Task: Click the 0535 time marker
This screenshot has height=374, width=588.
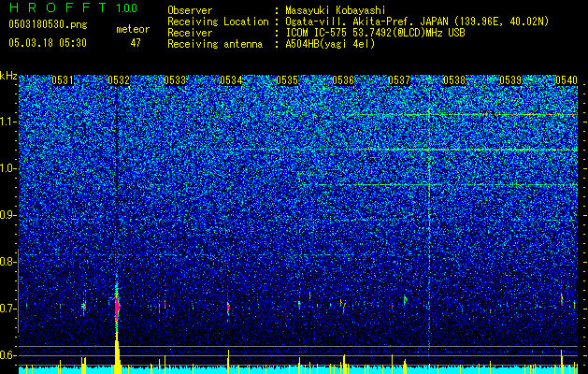Action: point(287,80)
